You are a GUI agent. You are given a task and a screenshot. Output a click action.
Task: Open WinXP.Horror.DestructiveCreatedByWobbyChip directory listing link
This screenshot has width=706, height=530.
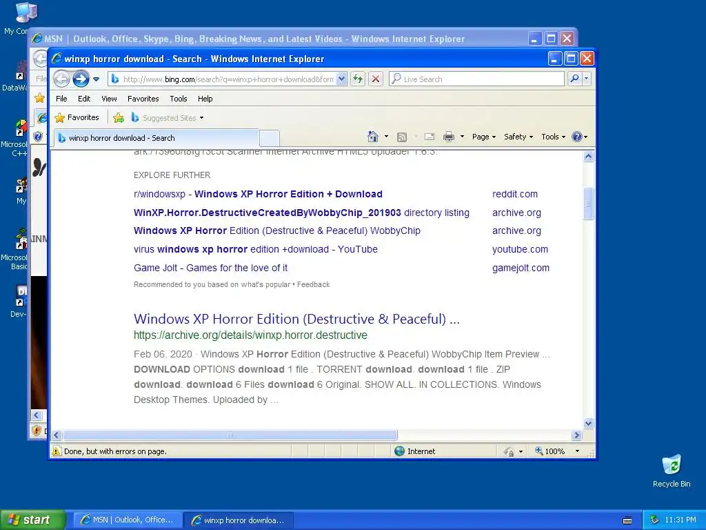click(x=301, y=213)
